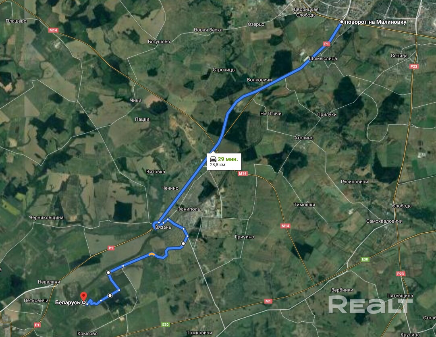Click the M14 road shield near Плашево
The image size is (436, 337).
click(53, 30)
